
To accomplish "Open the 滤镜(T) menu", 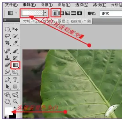I will [99, 5].
